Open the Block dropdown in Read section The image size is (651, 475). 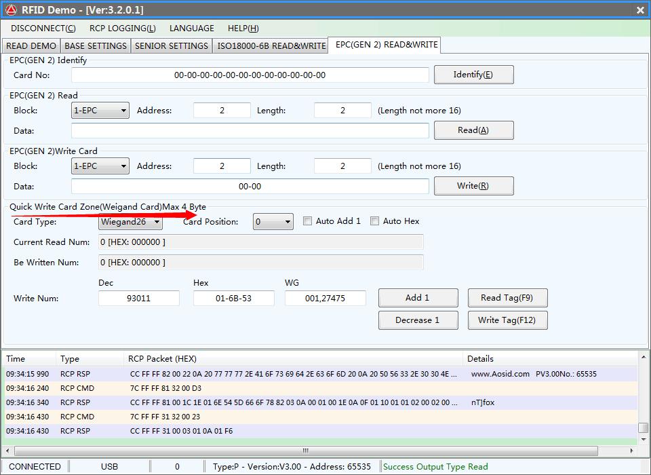click(x=100, y=111)
